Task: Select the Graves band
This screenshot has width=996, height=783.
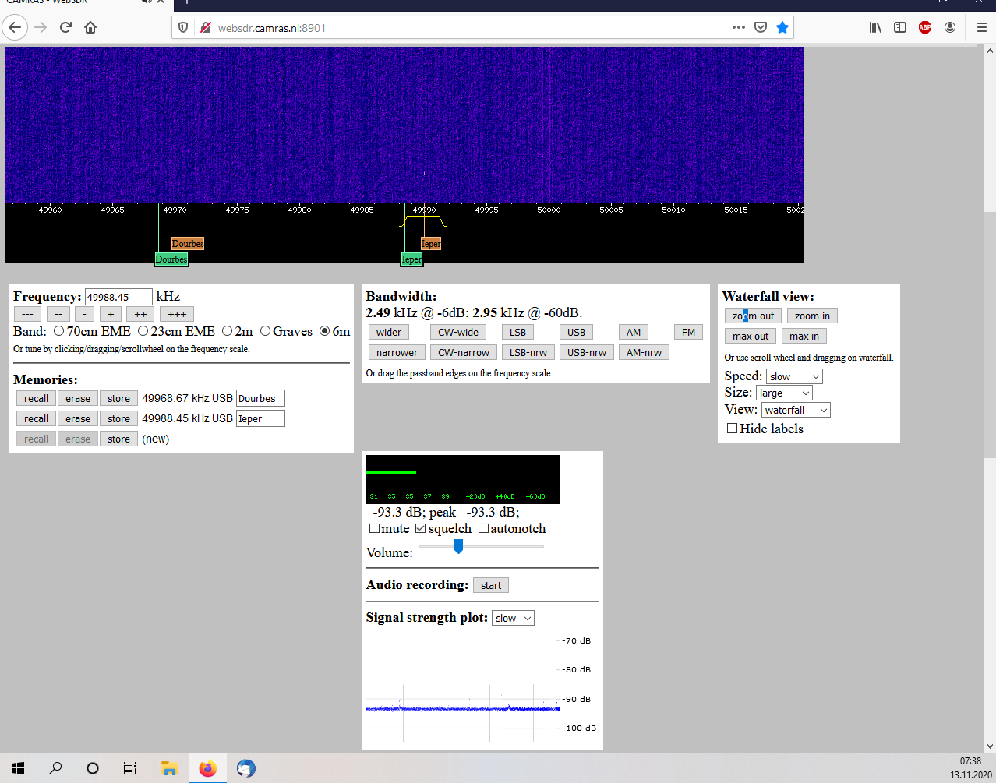Action: tap(265, 331)
